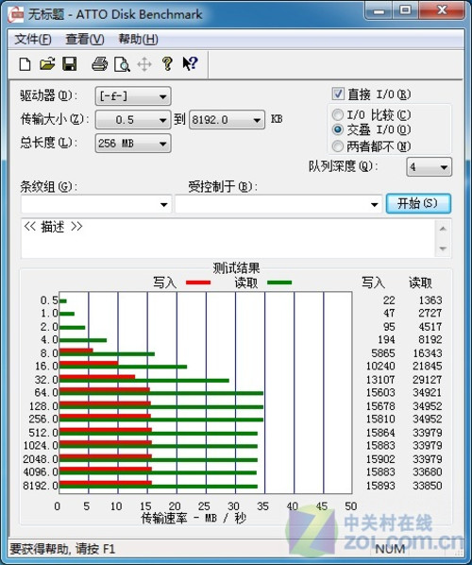Open the 帮助(H) menu

point(138,39)
